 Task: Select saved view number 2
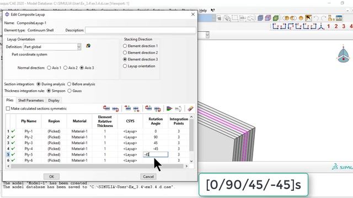pyautogui.click(x=336, y=26)
